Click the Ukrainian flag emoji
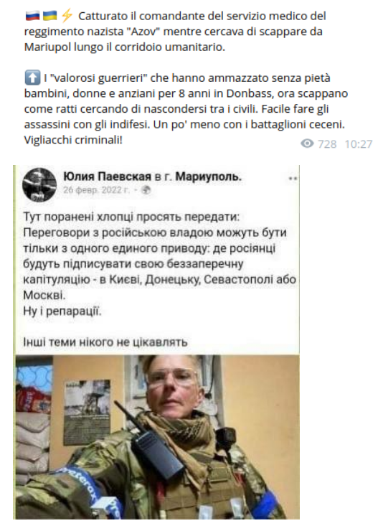 pyautogui.click(x=49, y=16)
